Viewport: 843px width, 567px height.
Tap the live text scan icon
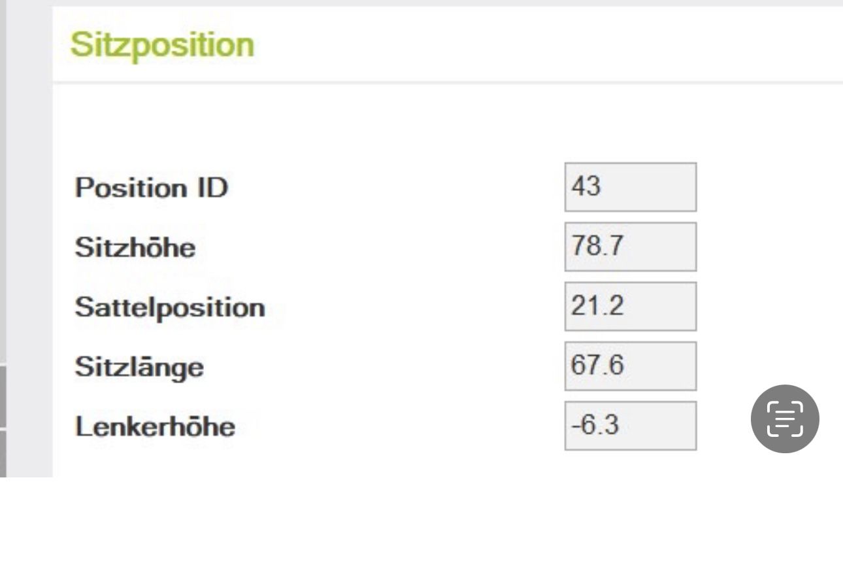785,419
